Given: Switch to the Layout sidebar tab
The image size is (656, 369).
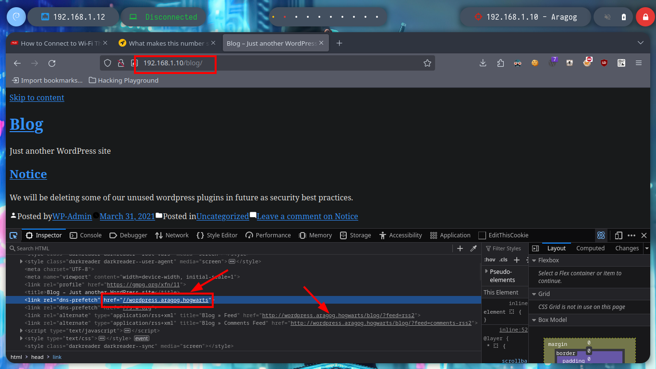Looking at the screenshot, I should click(557, 248).
